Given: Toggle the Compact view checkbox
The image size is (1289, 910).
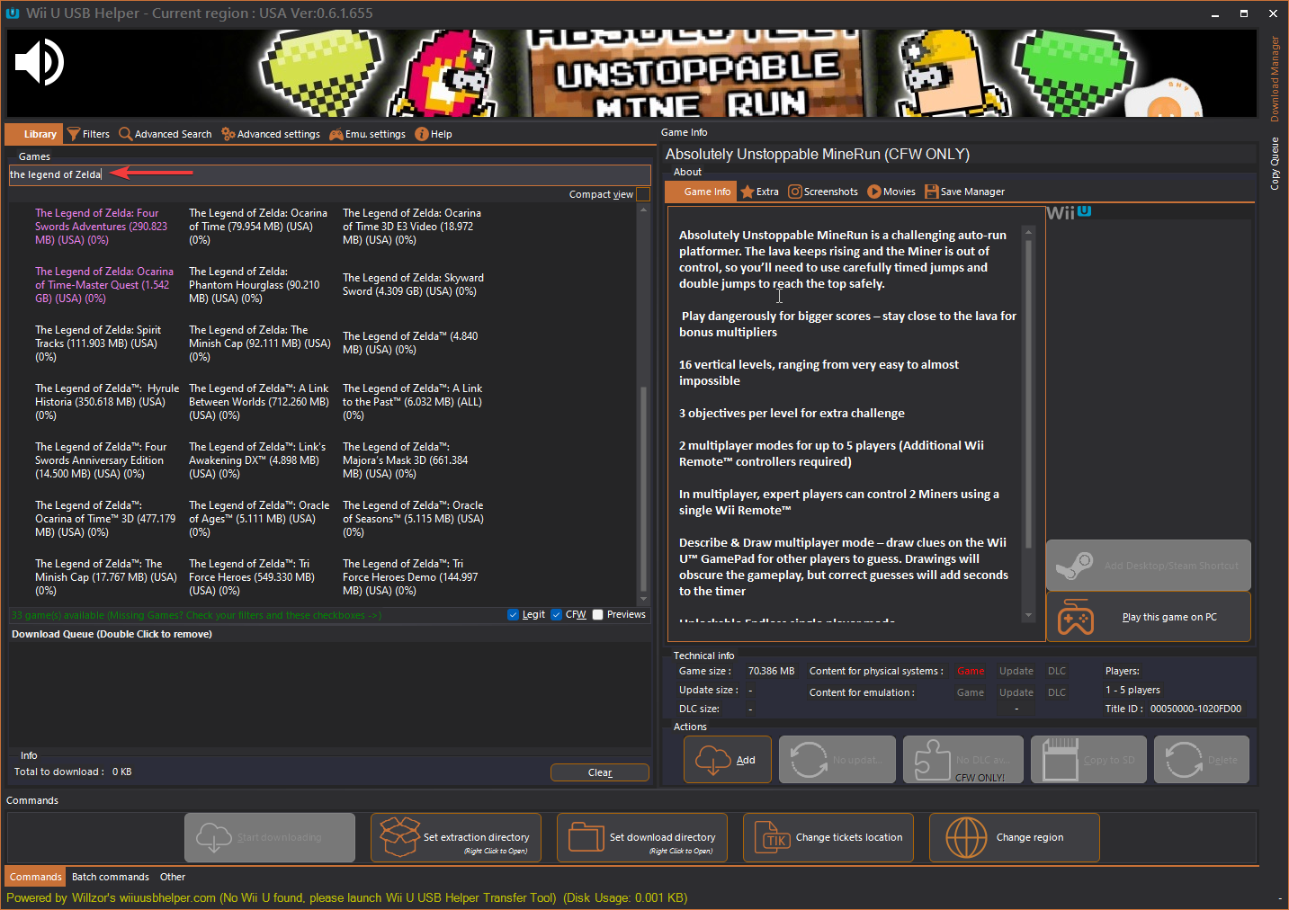Looking at the screenshot, I should [x=643, y=194].
